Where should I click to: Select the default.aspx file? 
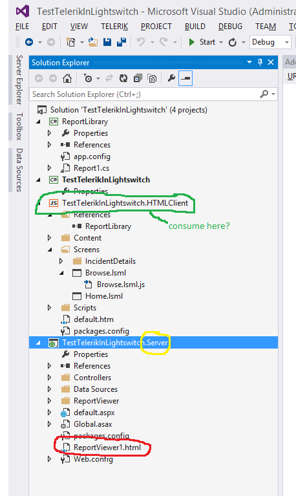pos(94,413)
